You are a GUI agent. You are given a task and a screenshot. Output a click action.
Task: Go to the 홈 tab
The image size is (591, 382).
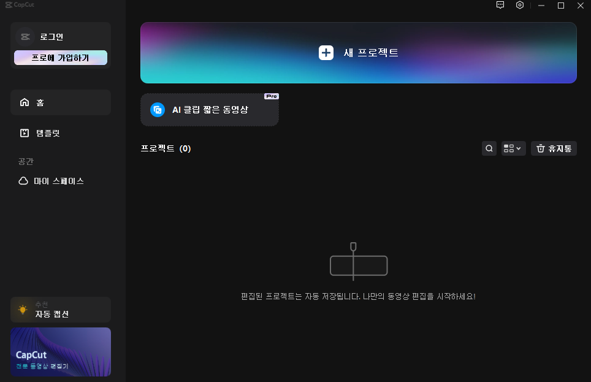(x=61, y=102)
